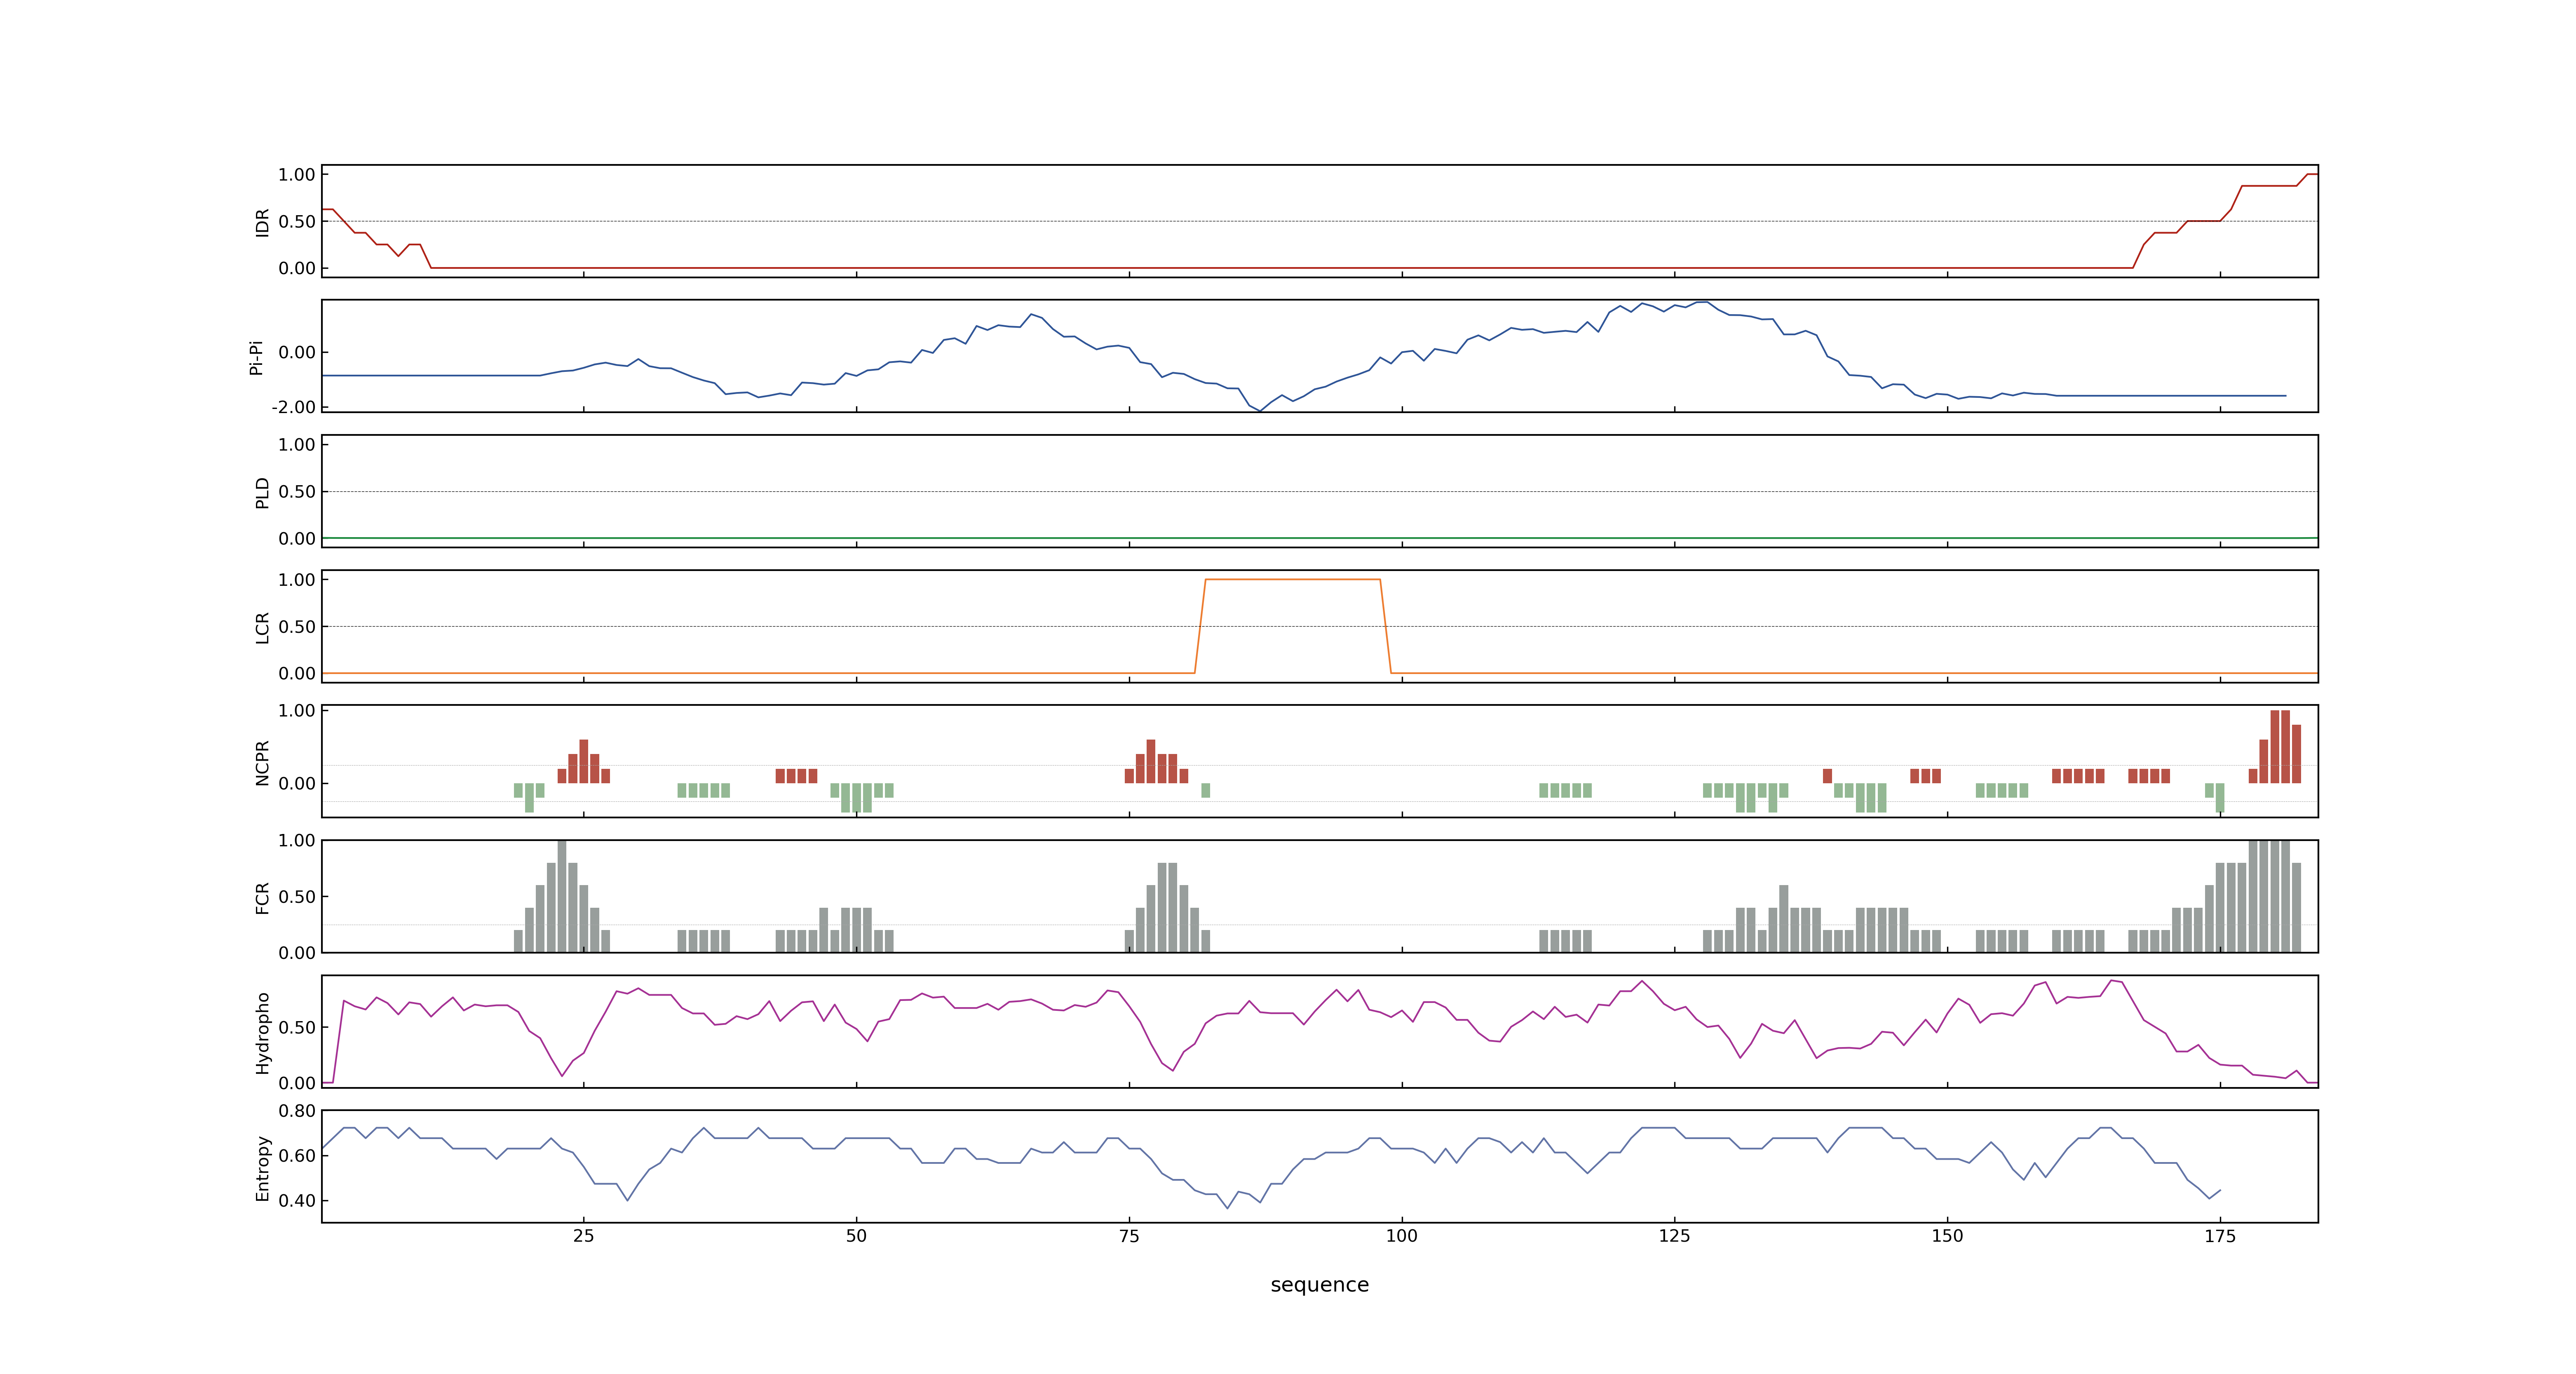This screenshot has width=2576, height=1374.
Task: Click the 0.50 tick in LCR panel
Action: click(x=297, y=626)
